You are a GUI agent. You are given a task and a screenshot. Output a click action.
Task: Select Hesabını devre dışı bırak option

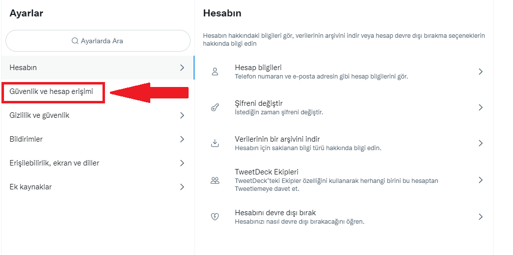tap(275, 213)
